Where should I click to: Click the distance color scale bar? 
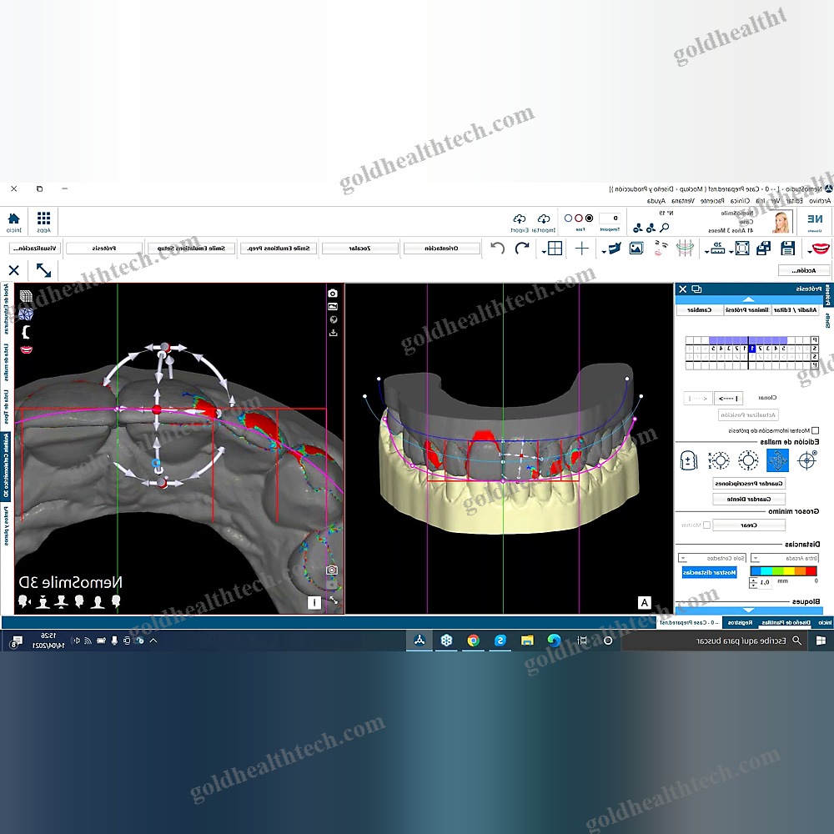pyautogui.click(x=783, y=571)
